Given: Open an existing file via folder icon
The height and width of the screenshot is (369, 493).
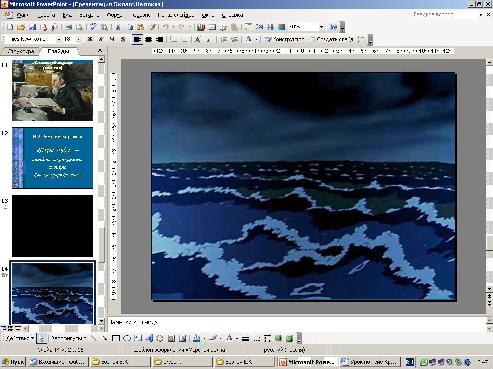Looking at the screenshot, I should 21,27.
